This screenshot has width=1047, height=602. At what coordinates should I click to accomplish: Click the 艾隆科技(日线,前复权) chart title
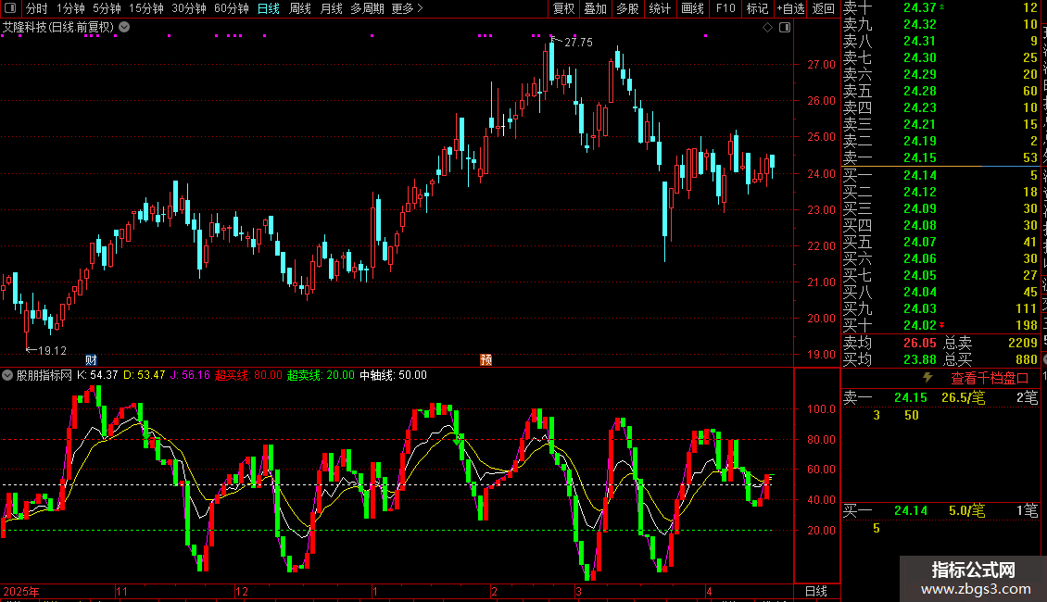(58, 28)
